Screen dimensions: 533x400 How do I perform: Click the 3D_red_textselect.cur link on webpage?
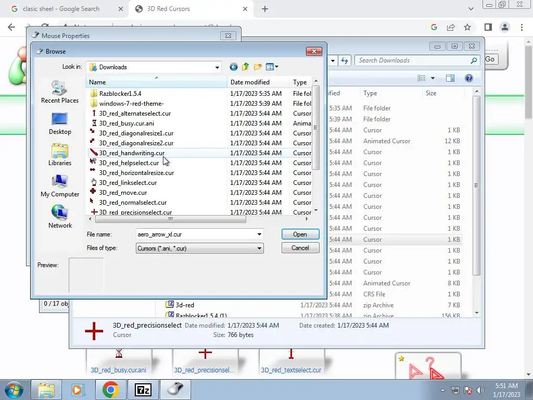291,370
